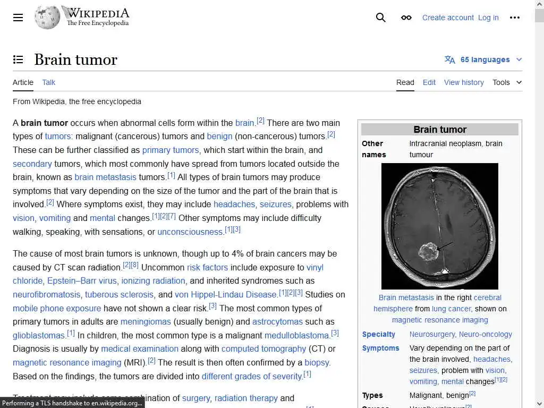Expand the Tools dropdown menu
The height and width of the screenshot is (408, 544).
(507, 82)
